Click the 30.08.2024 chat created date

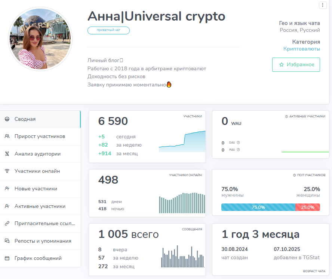click(234, 249)
